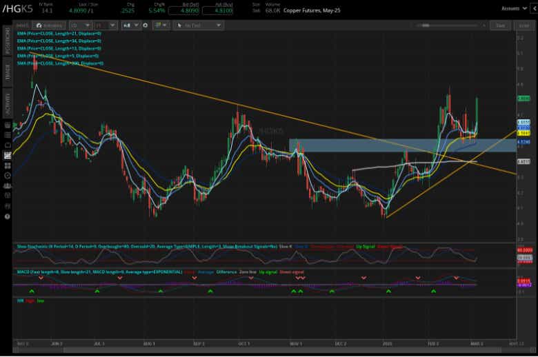Screen dimensions: 538x357
Task: Click the round help icon at sidebar bottom
Action: [7, 216]
